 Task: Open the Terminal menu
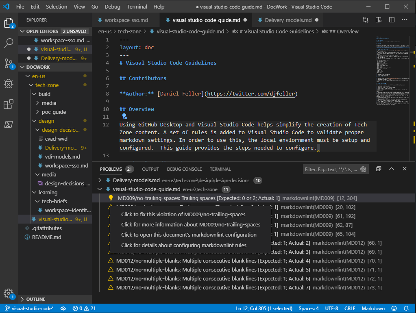137,7
